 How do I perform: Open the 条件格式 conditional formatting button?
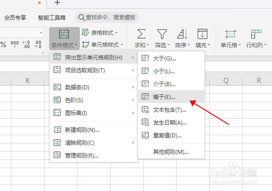point(64,38)
